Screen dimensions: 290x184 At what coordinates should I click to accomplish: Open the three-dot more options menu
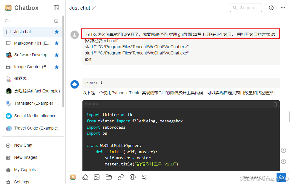coord(283,8)
